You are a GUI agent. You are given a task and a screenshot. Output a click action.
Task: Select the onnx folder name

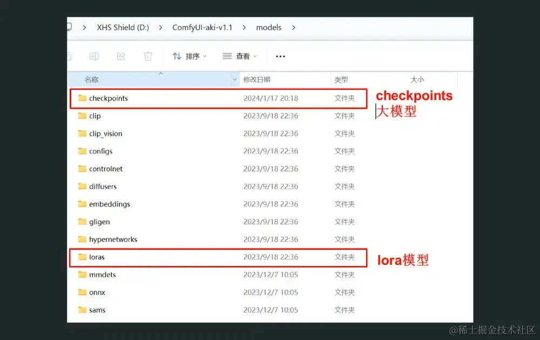point(97,292)
